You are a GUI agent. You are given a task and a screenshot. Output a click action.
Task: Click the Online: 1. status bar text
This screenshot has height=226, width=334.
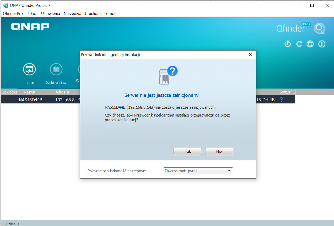13,224
